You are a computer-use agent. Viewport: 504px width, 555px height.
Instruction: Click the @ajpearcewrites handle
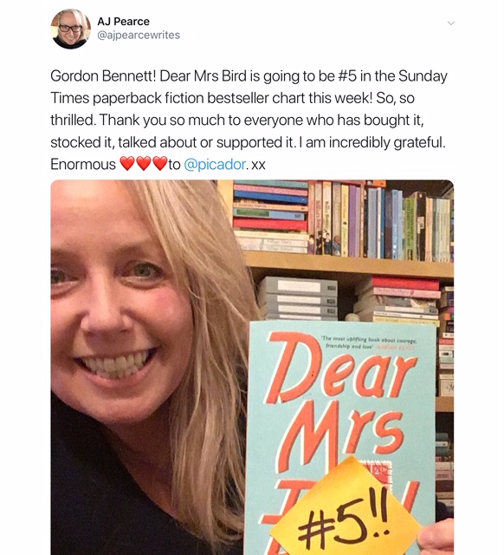[139, 35]
